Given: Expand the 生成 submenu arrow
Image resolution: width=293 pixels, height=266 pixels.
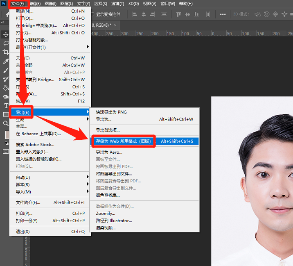Looking at the screenshot, I should [x=88, y=119].
